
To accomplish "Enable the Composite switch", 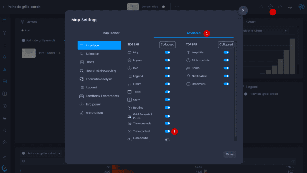I will [x=167, y=140].
